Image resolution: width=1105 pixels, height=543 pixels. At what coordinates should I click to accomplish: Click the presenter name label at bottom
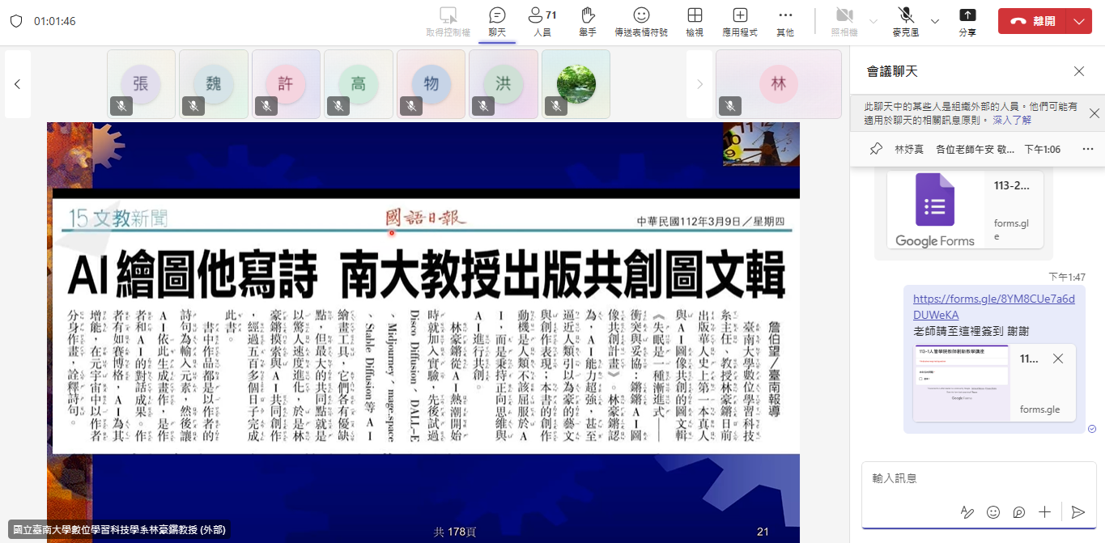[x=119, y=530]
